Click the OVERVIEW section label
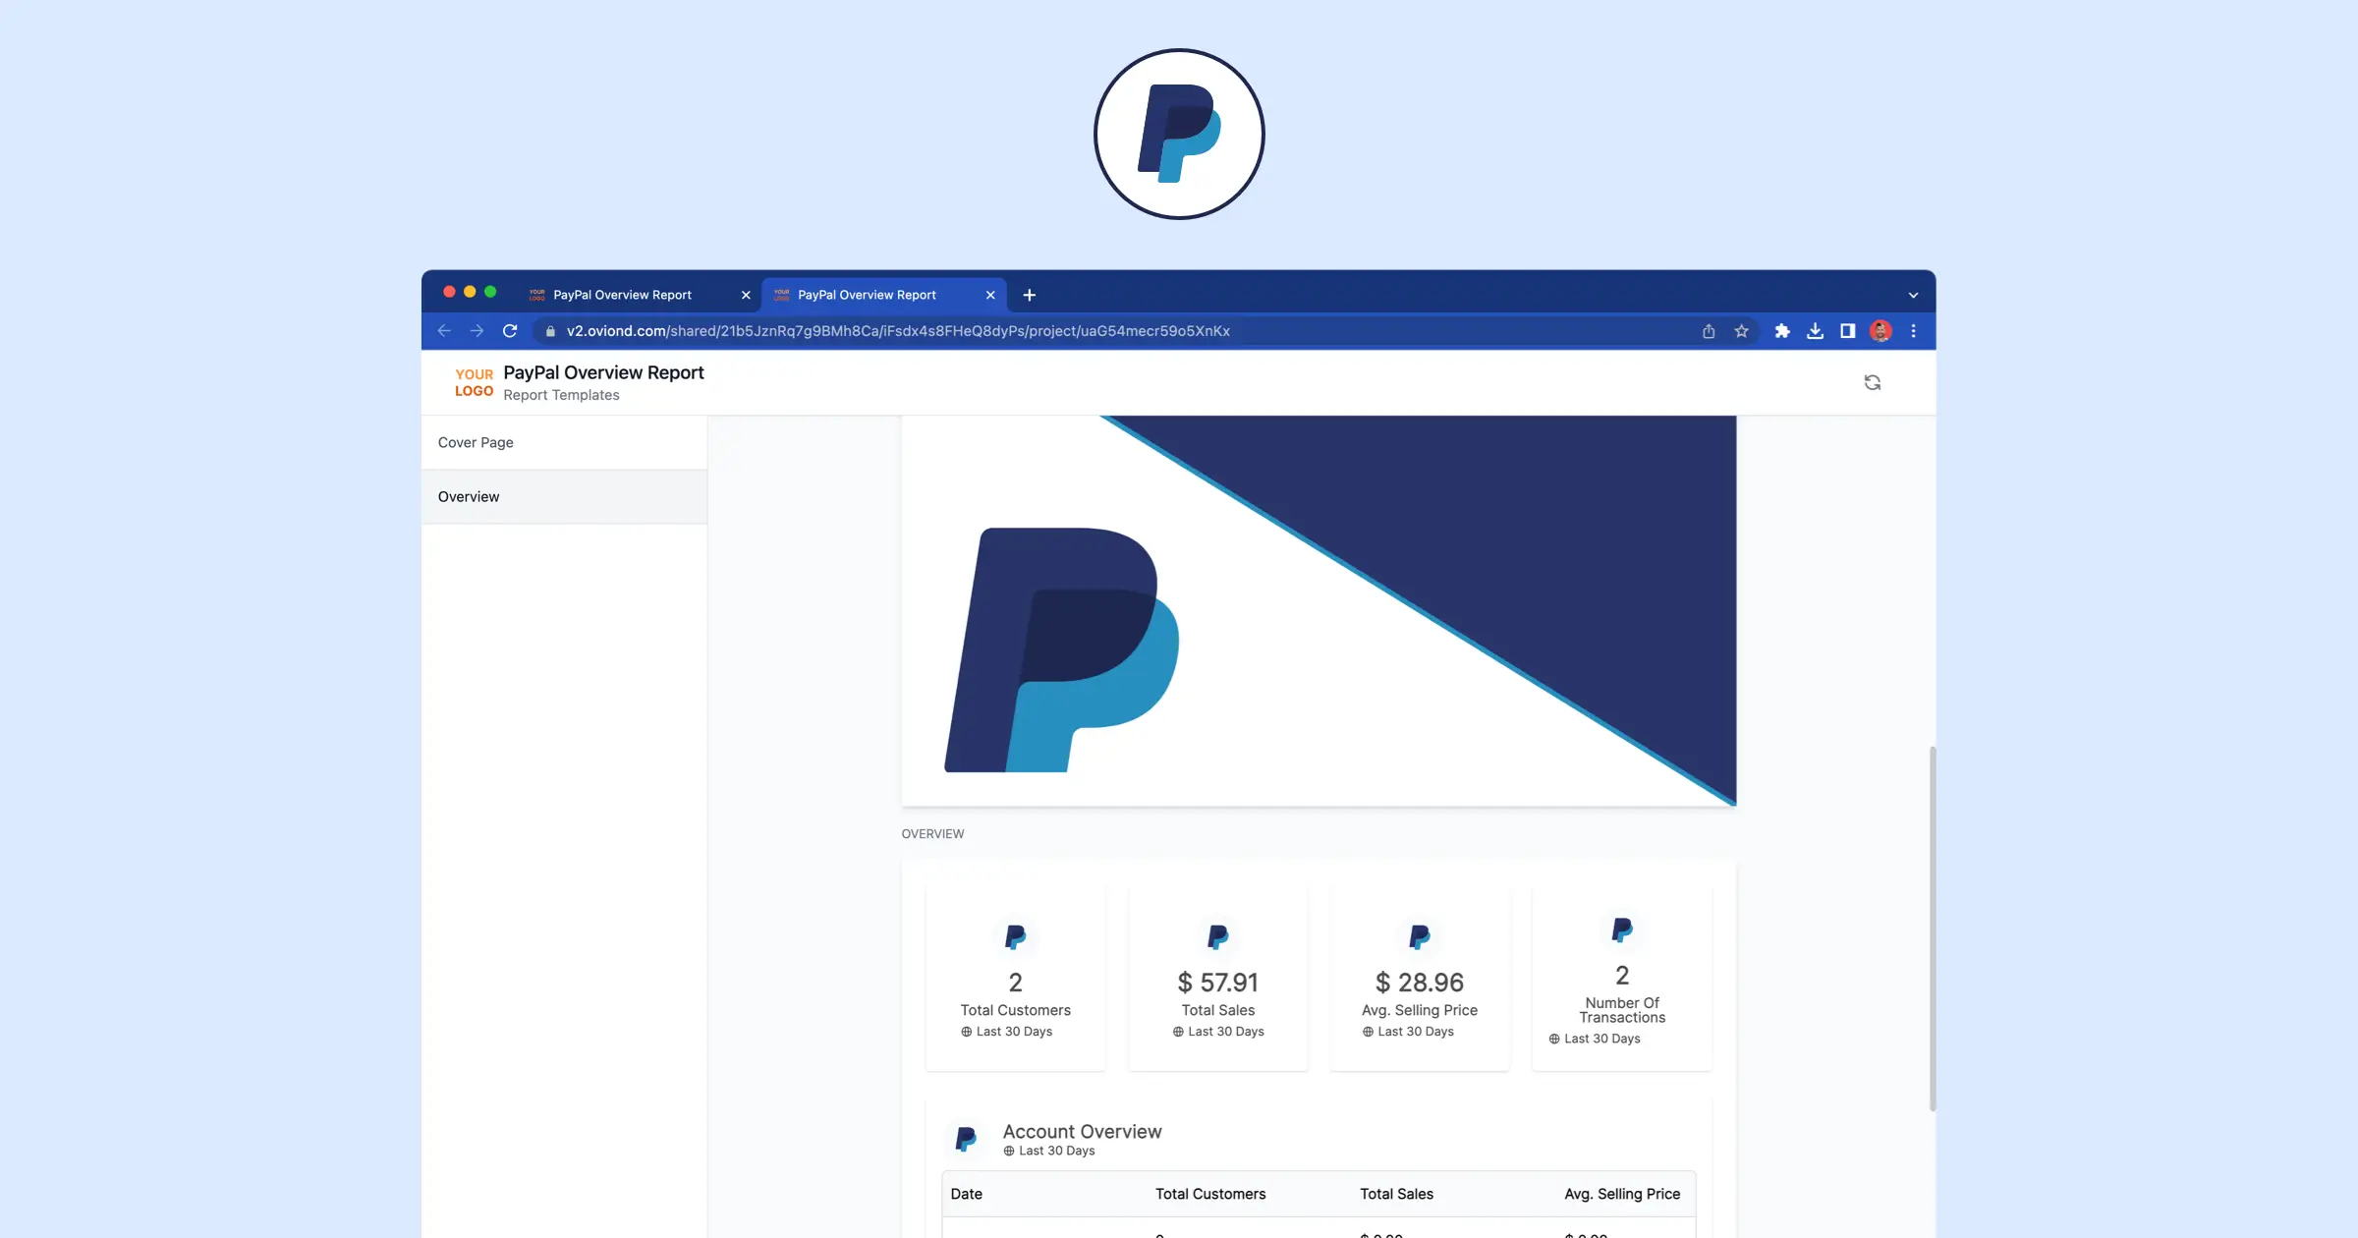 pos(932,833)
